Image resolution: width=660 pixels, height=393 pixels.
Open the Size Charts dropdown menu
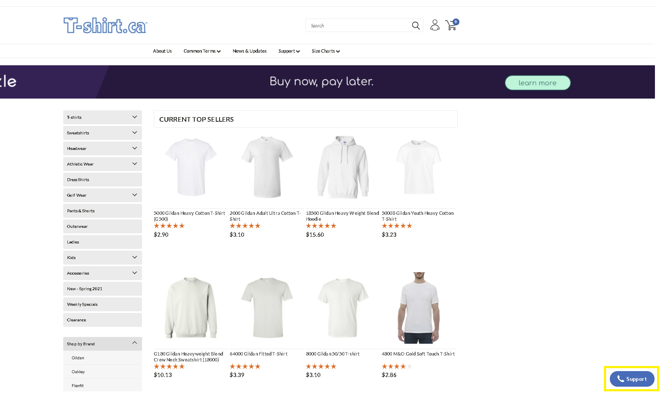pyautogui.click(x=326, y=51)
